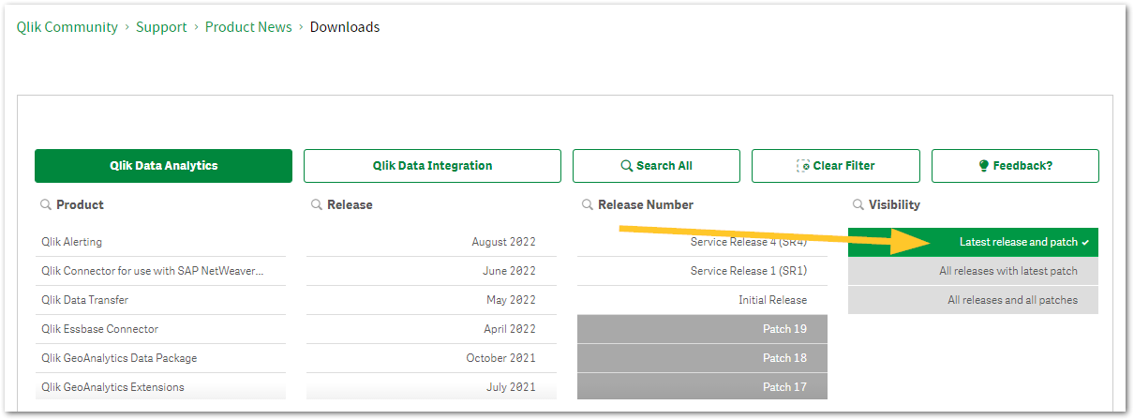Filter by June 2022 release
The height and width of the screenshot is (420, 1134).
point(431,271)
